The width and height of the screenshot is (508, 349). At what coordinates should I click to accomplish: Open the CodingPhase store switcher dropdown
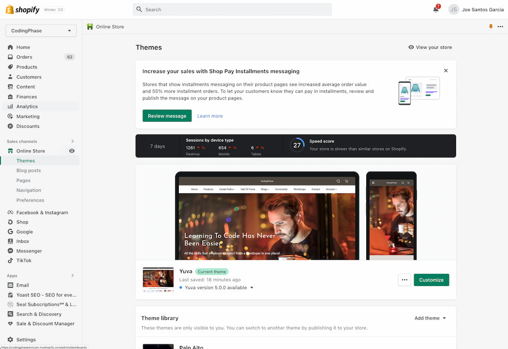41,30
